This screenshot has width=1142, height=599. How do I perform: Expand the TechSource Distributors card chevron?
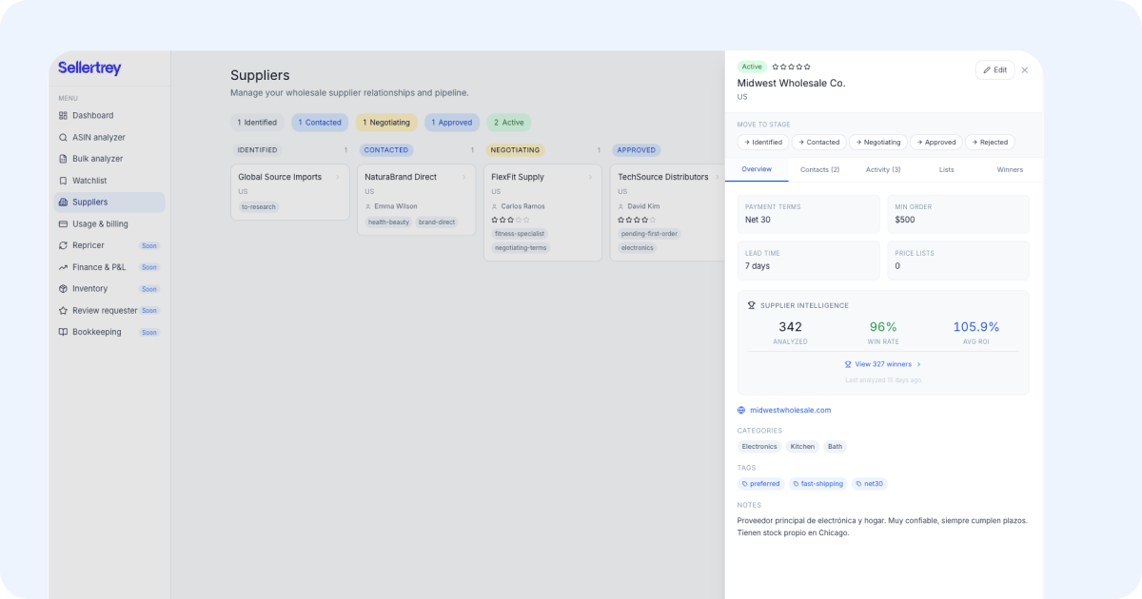[x=718, y=177]
